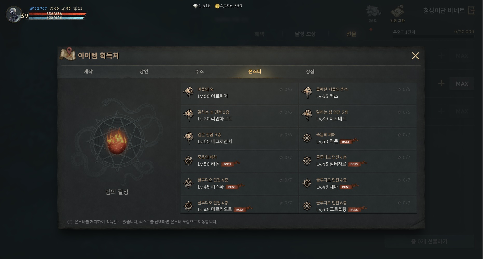494x259 pixels.
Task: Click the map scroll icon beside 아이템 획득처
Action: 68,54
